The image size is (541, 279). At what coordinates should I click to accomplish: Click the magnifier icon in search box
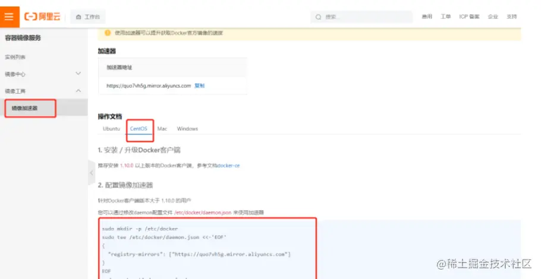pos(318,17)
